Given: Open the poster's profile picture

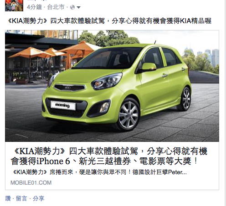Looking at the screenshot, I should (14, 5).
